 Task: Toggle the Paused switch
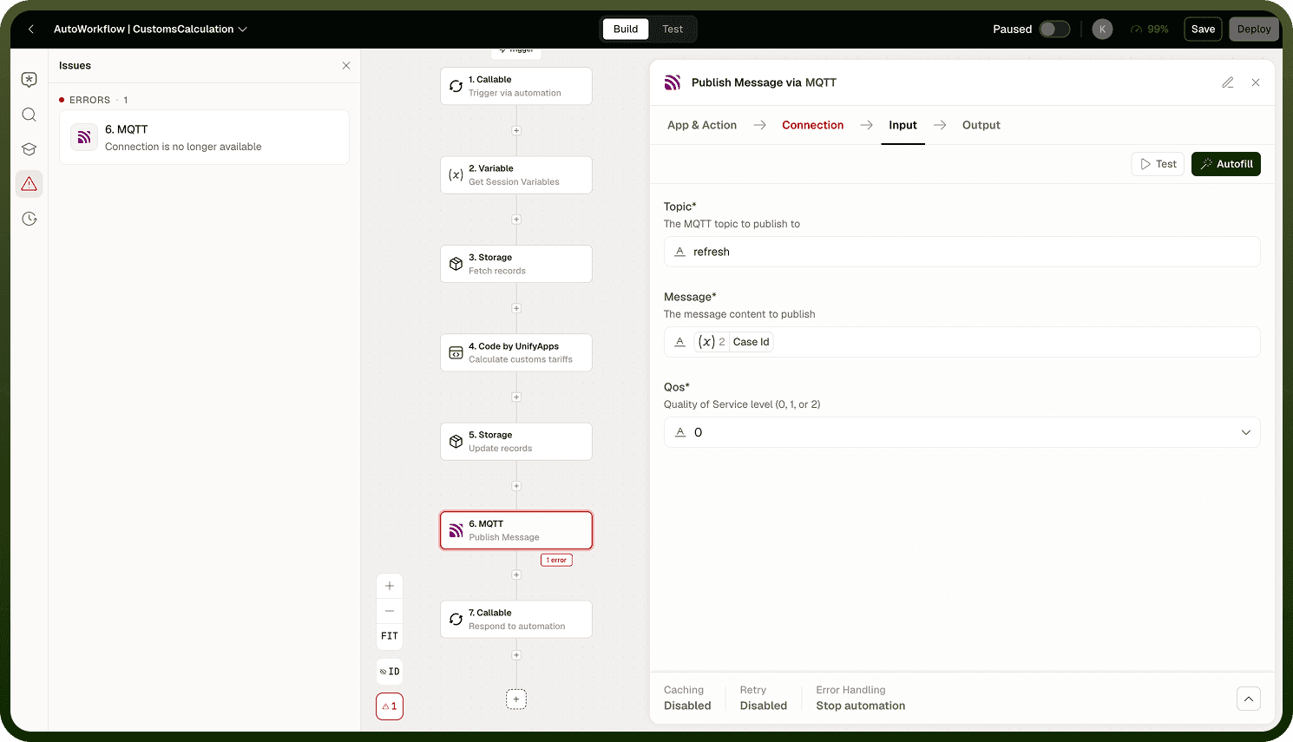pos(1054,29)
